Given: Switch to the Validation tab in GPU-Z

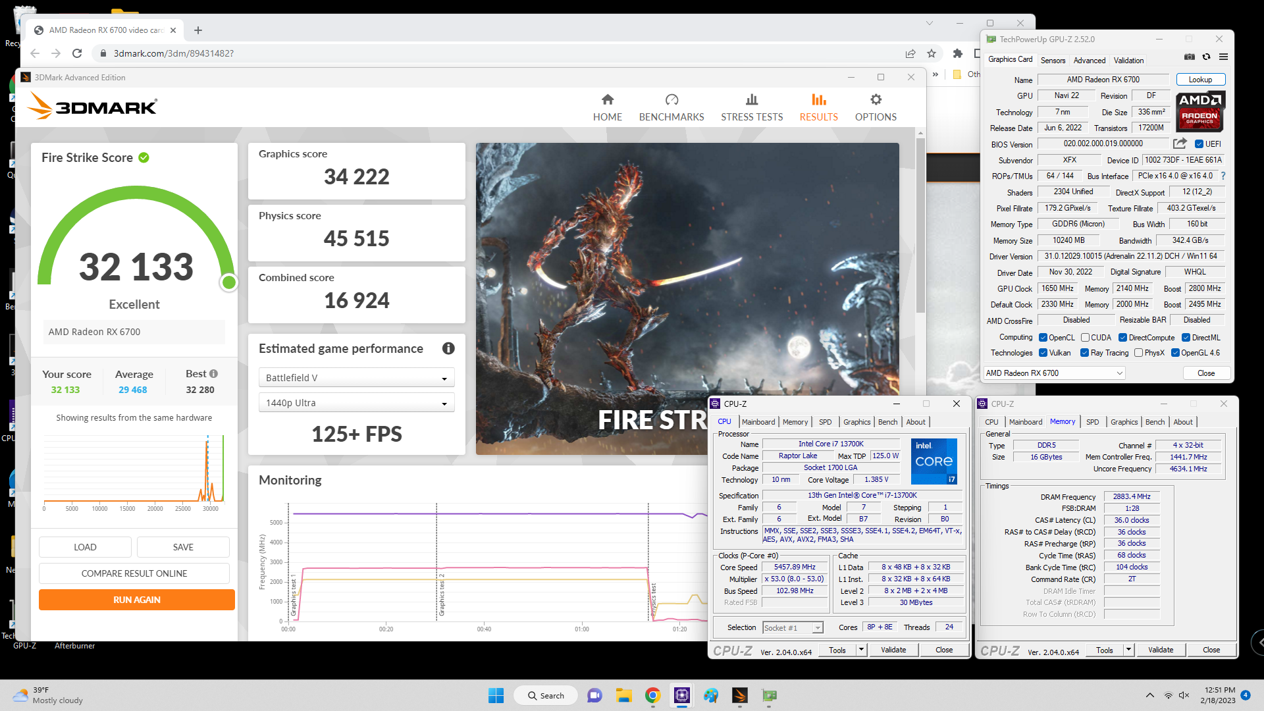Looking at the screenshot, I should [x=1128, y=61].
